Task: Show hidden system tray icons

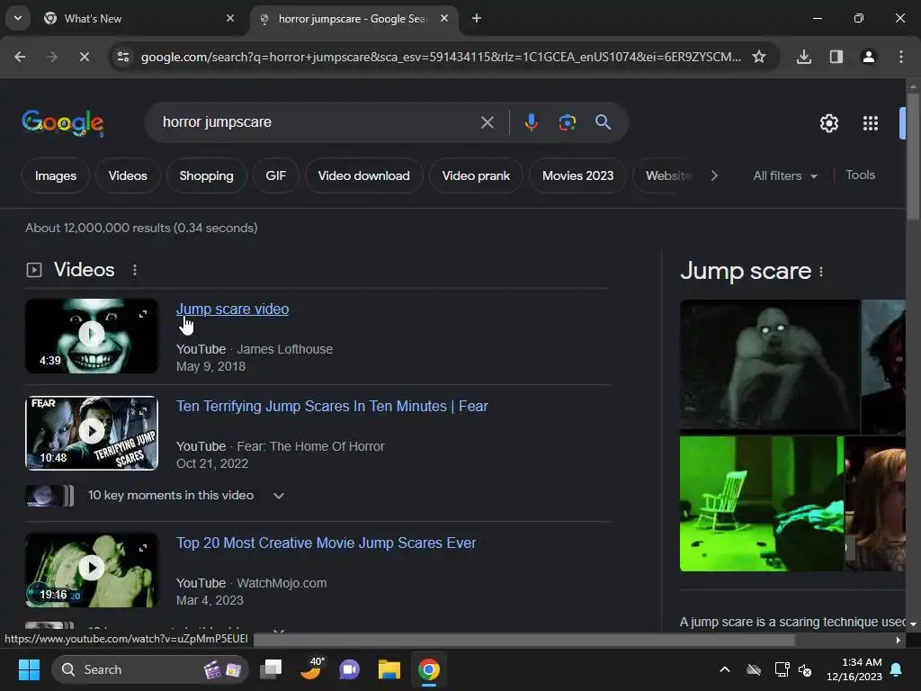Action: pos(725,669)
